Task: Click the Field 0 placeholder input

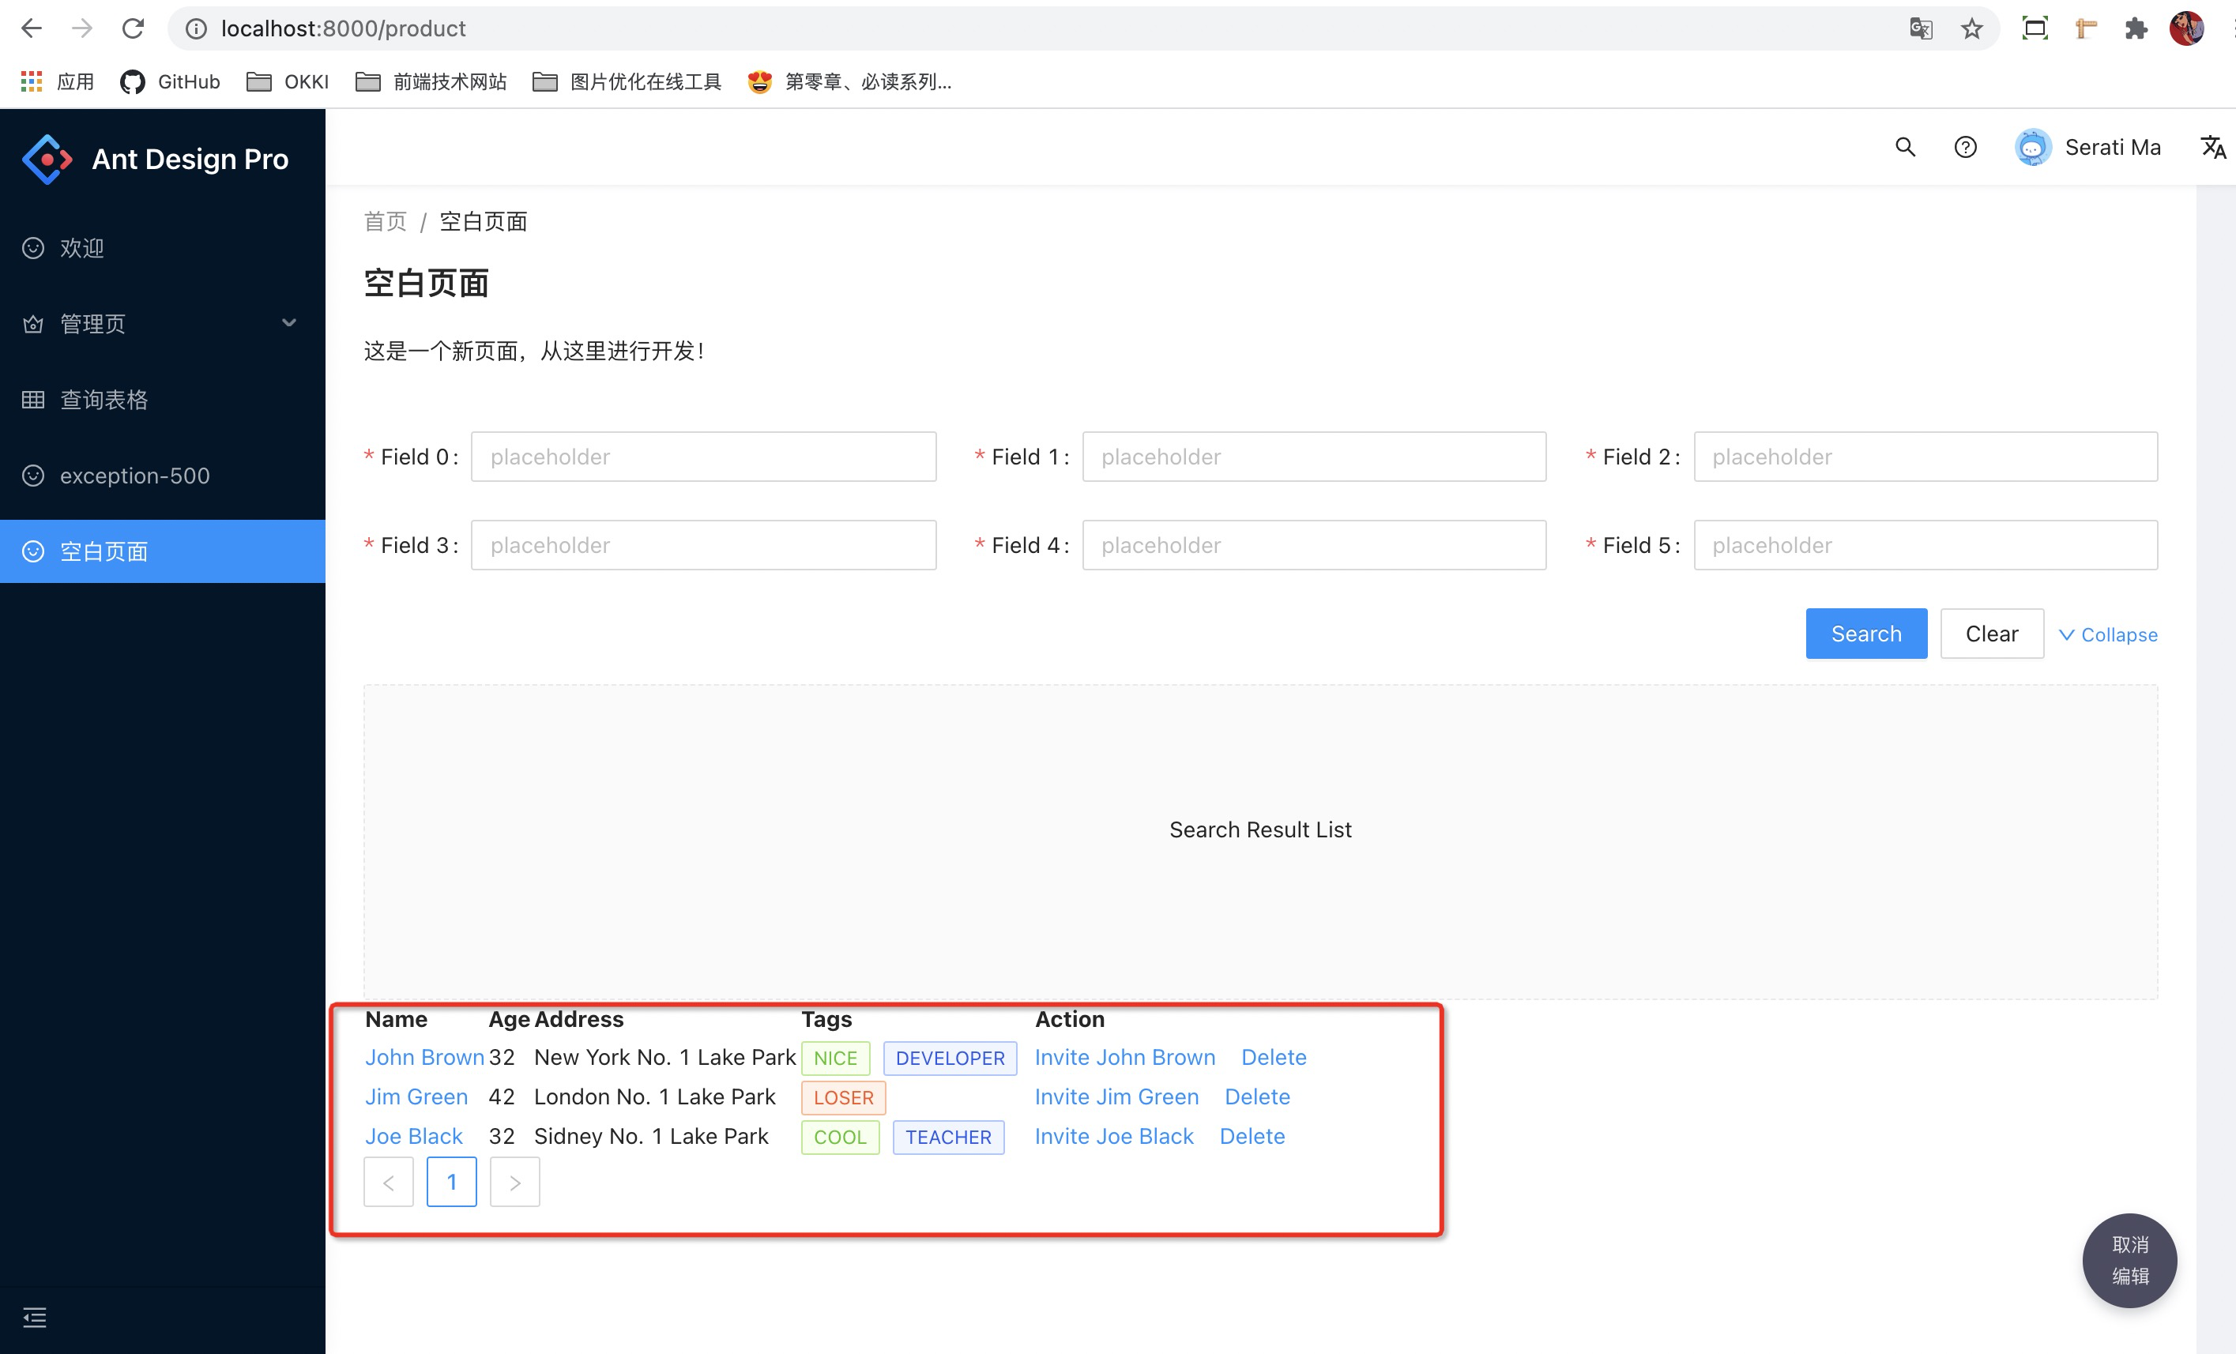Action: click(704, 457)
